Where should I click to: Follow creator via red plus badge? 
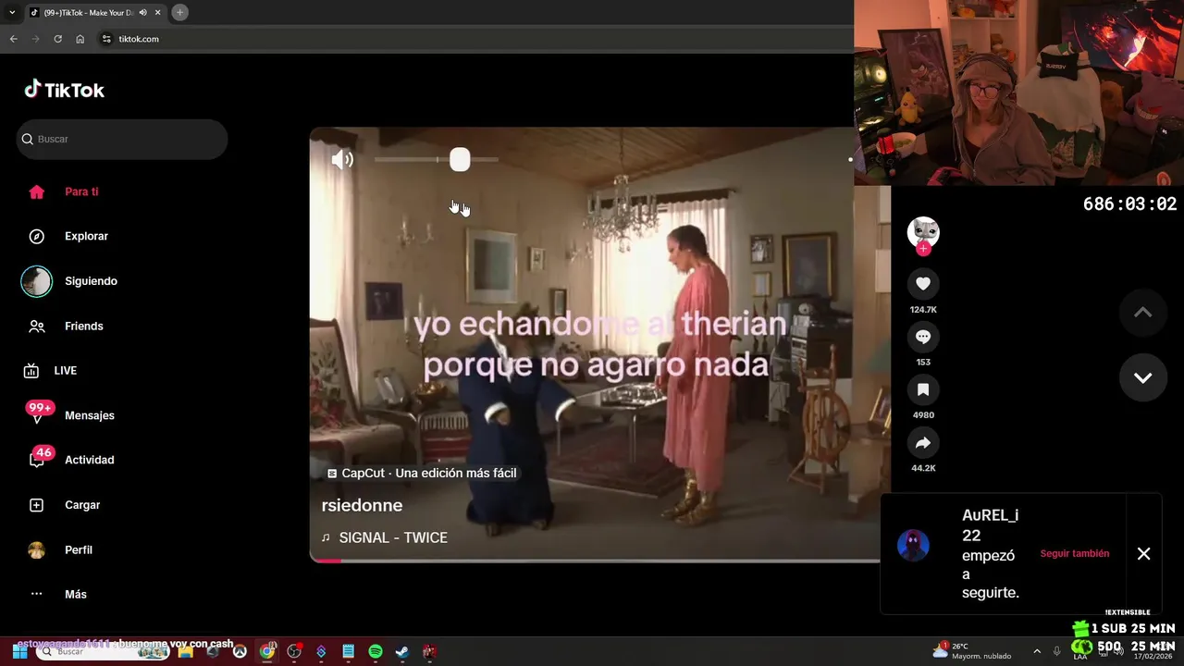click(923, 249)
